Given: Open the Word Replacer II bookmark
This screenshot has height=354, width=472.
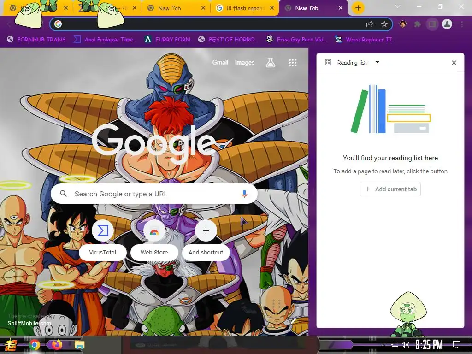Looking at the screenshot, I should [364, 40].
